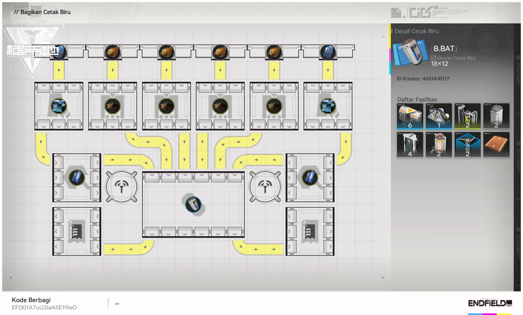
Task: Select the right relay tower antenna
Action: click(x=265, y=186)
